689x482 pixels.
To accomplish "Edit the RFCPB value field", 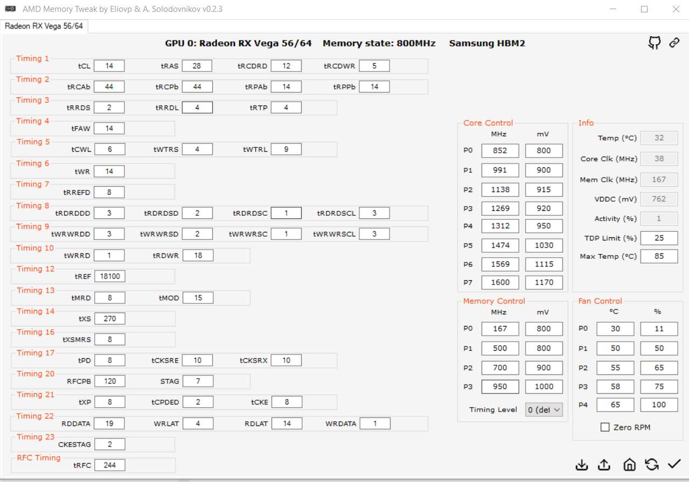I will coord(110,381).
